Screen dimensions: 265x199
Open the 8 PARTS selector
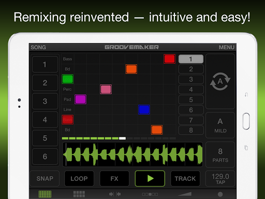(220, 155)
